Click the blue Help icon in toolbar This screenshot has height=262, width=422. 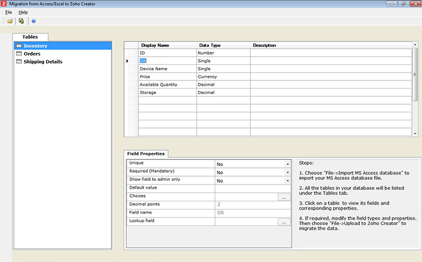tap(33, 21)
